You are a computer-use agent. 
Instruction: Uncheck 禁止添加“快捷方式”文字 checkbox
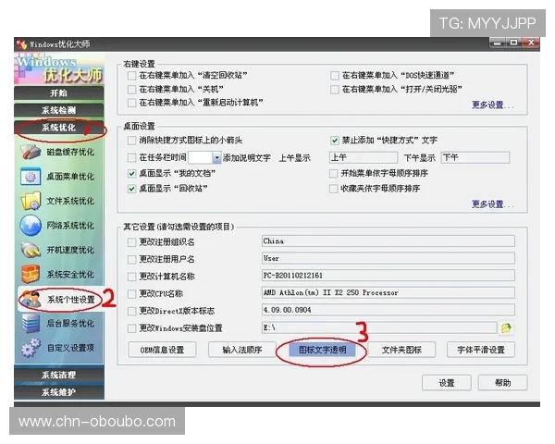(335, 141)
